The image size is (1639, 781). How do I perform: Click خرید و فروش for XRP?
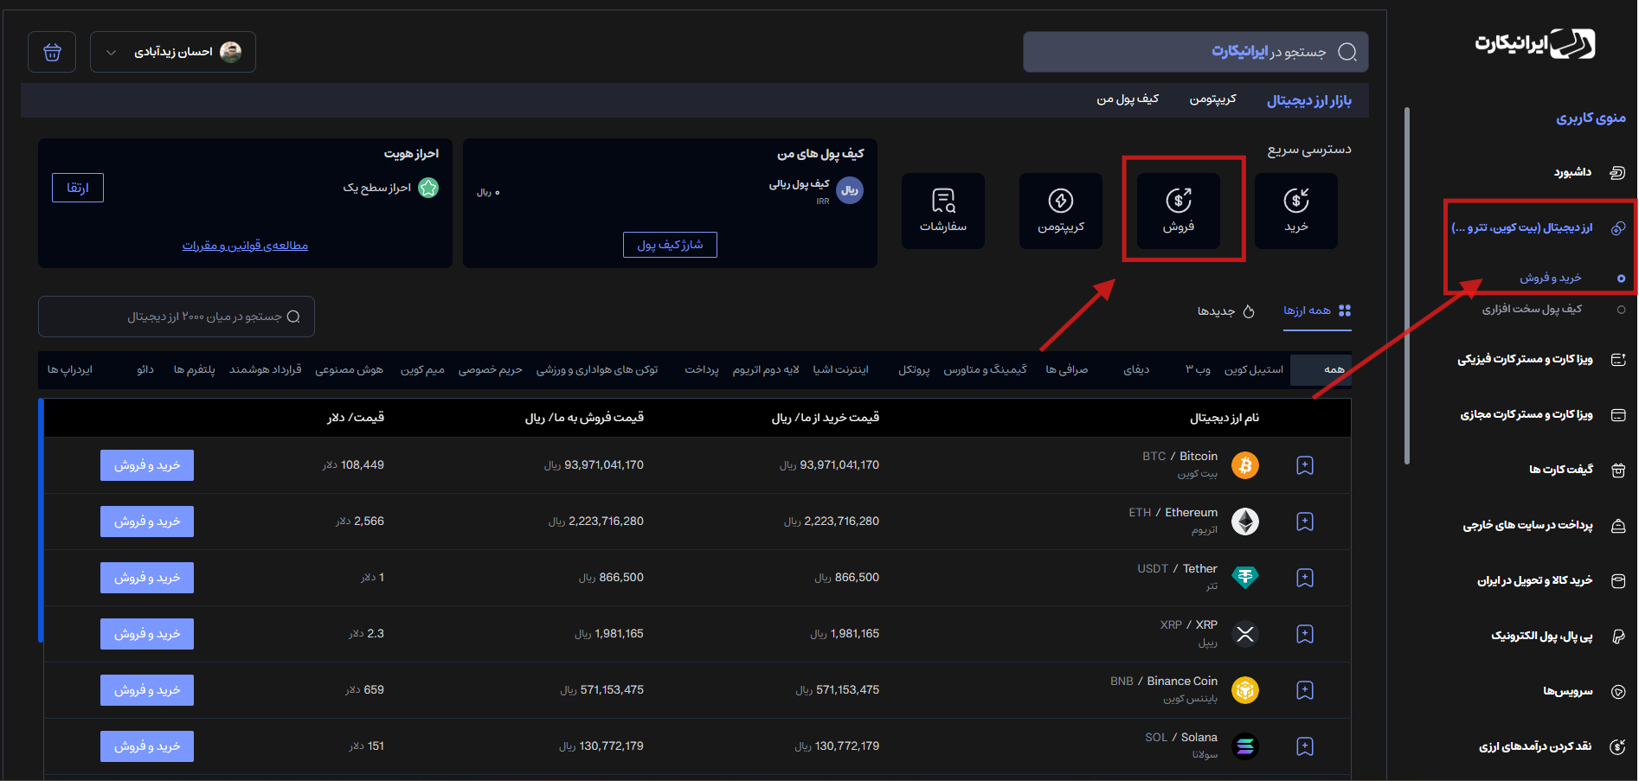(147, 634)
